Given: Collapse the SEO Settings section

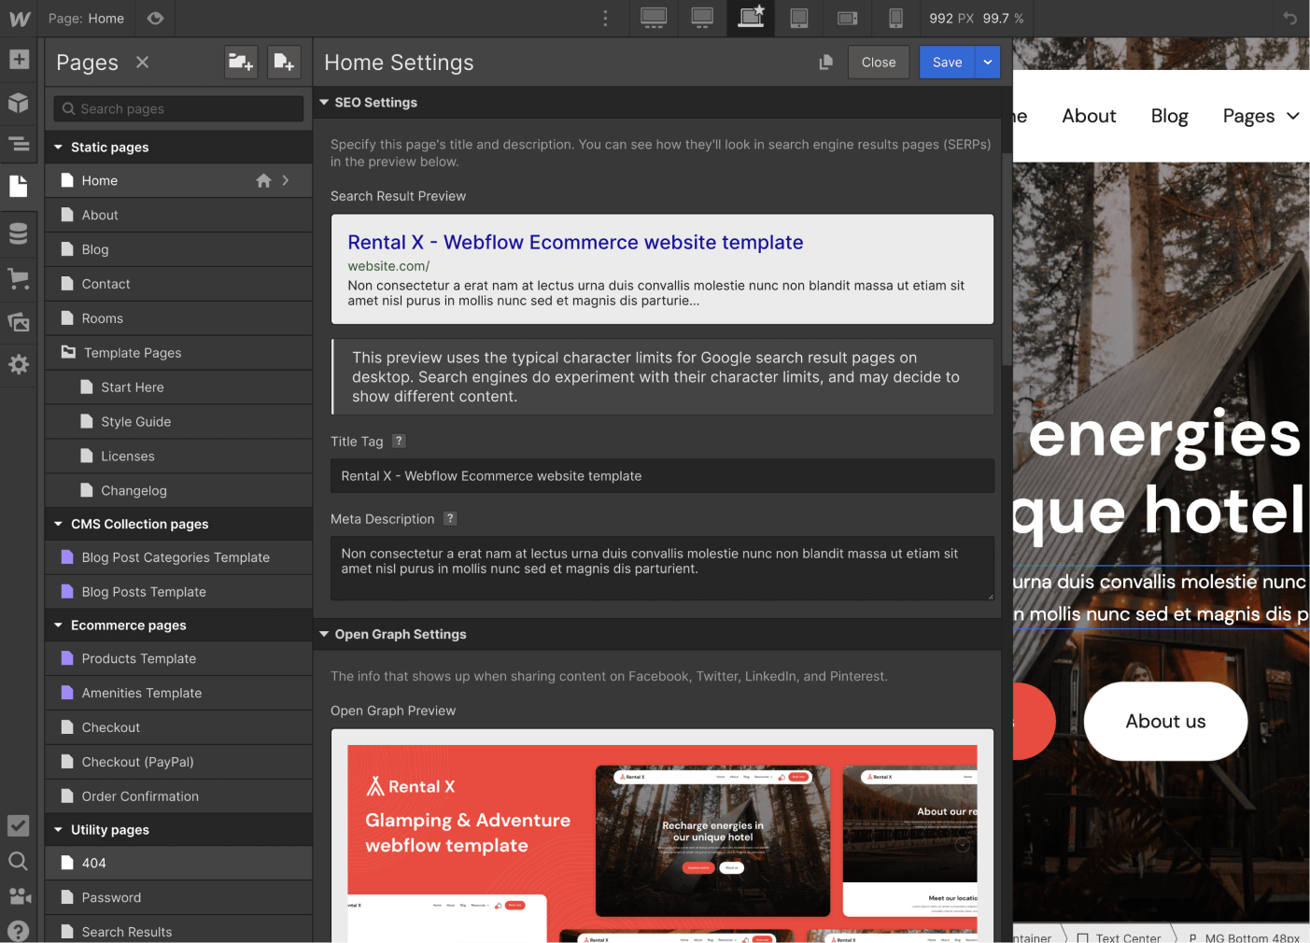Looking at the screenshot, I should [324, 102].
